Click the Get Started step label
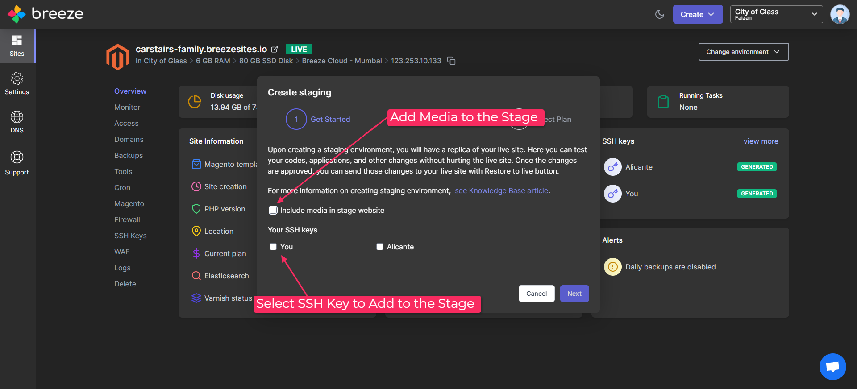The width and height of the screenshot is (857, 389). pos(330,119)
